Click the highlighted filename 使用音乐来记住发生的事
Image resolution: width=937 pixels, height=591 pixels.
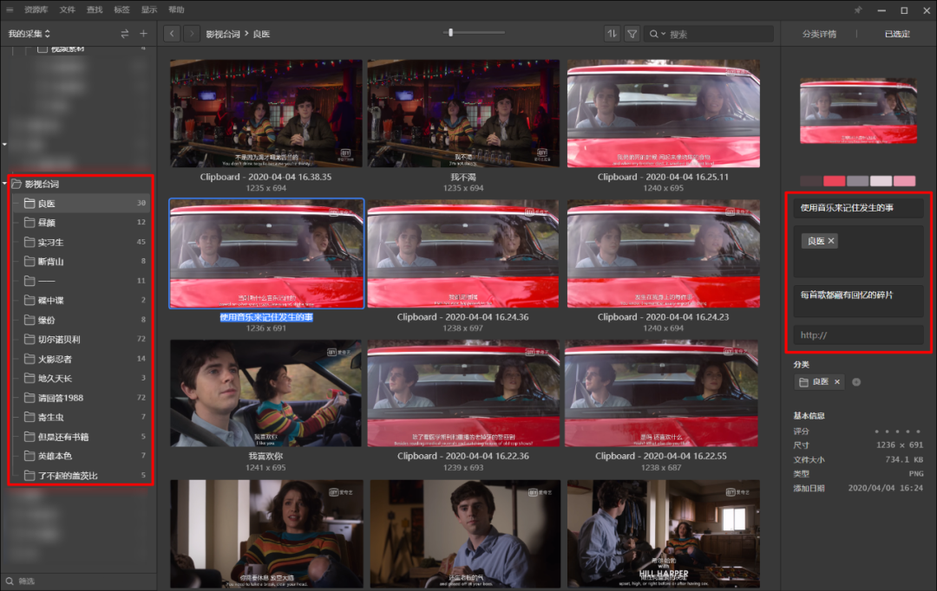pos(266,317)
